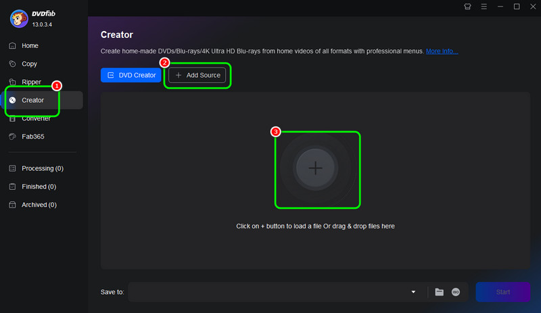
Task: Open the Finished (0) task list
Action: pos(39,187)
